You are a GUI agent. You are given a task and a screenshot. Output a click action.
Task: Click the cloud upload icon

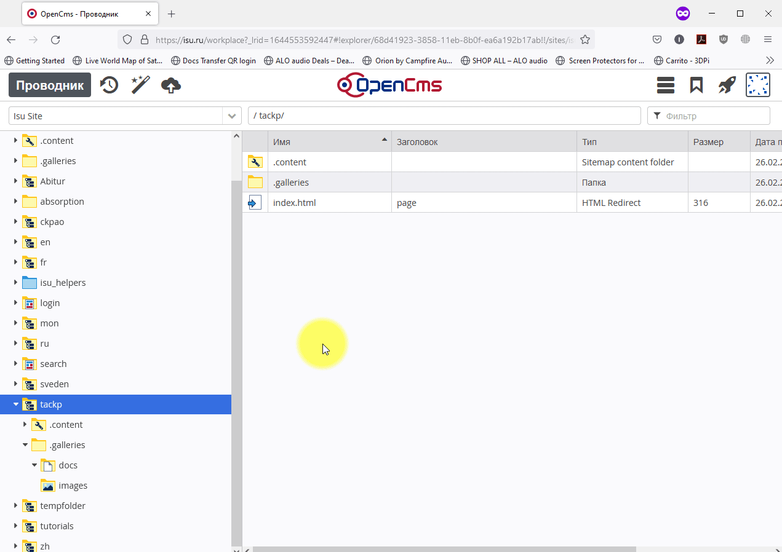click(171, 85)
